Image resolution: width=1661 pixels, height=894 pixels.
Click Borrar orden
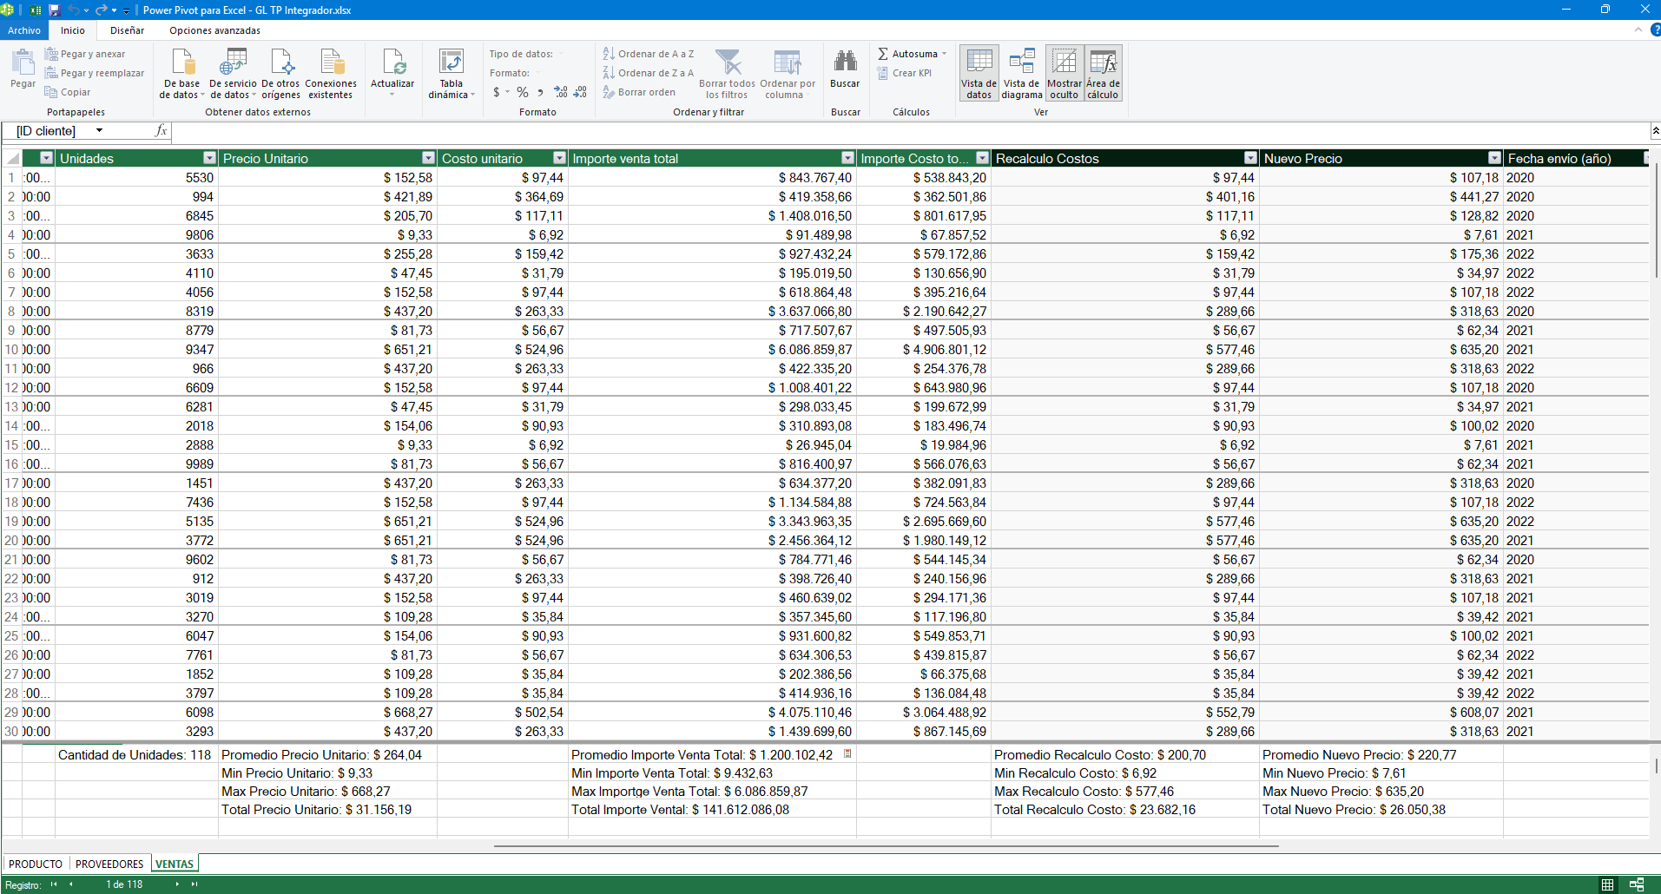tap(639, 92)
